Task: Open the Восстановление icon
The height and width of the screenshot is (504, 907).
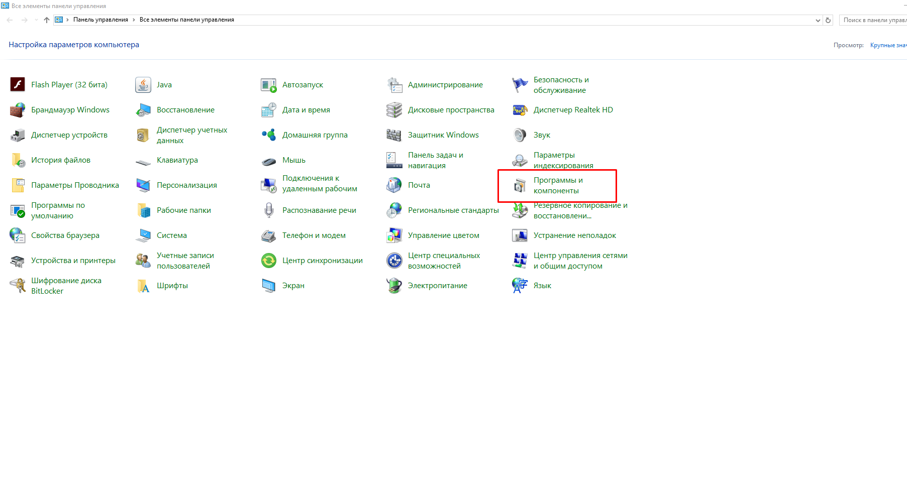Action: 143,110
